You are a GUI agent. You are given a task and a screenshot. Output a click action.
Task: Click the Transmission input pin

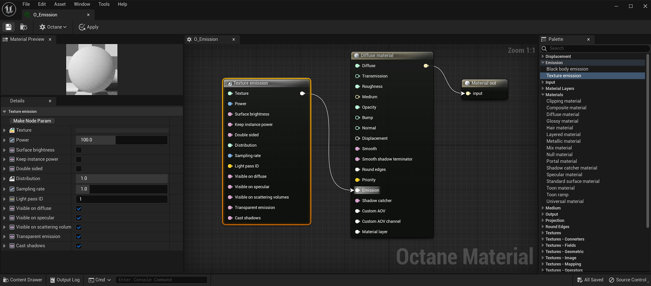click(x=357, y=76)
